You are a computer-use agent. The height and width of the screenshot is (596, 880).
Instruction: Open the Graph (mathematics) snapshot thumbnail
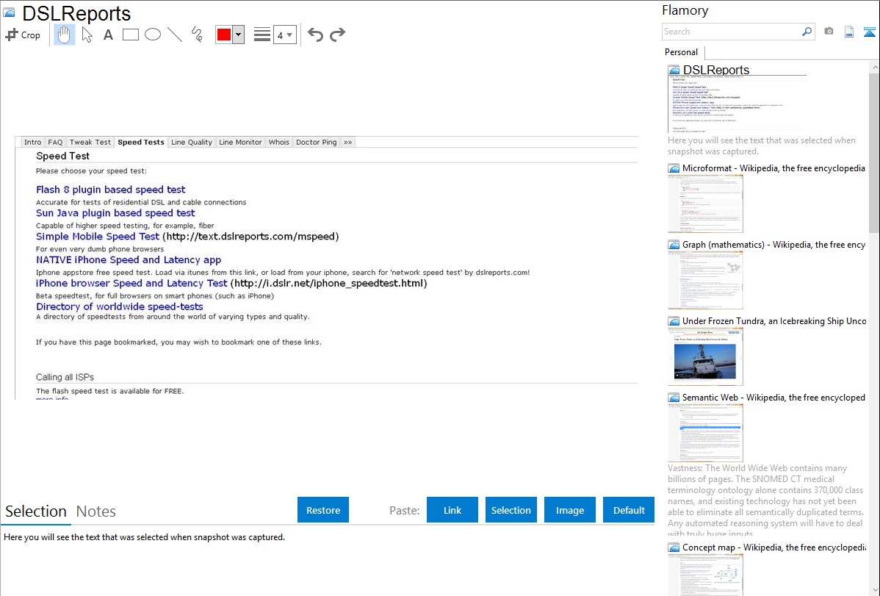click(705, 280)
